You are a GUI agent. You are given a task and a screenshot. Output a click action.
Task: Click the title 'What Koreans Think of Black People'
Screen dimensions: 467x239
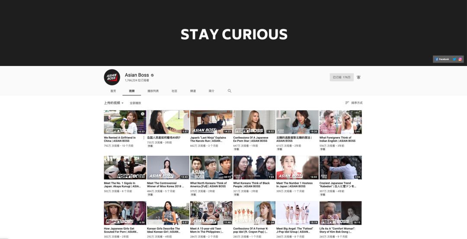(x=251, y=185)
